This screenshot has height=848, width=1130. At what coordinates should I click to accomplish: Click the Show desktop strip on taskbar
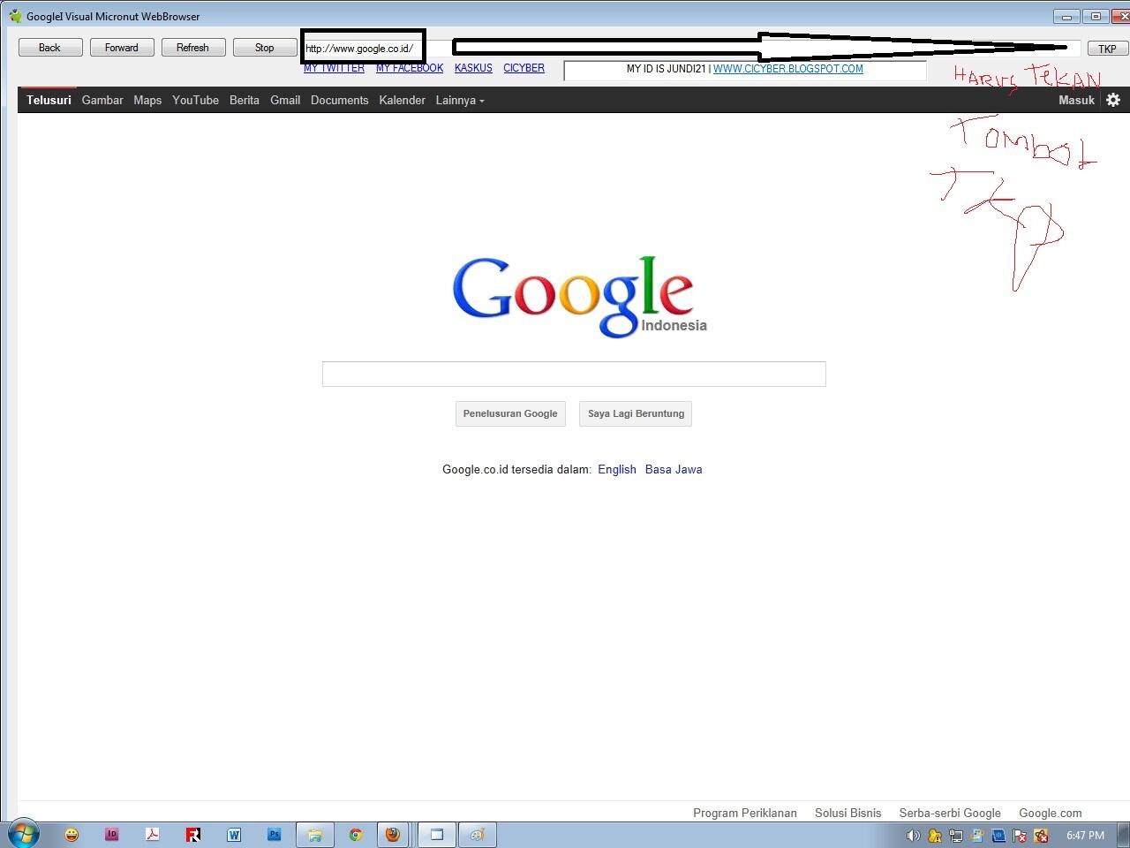pyautogui.click(x=1123, y=835)
